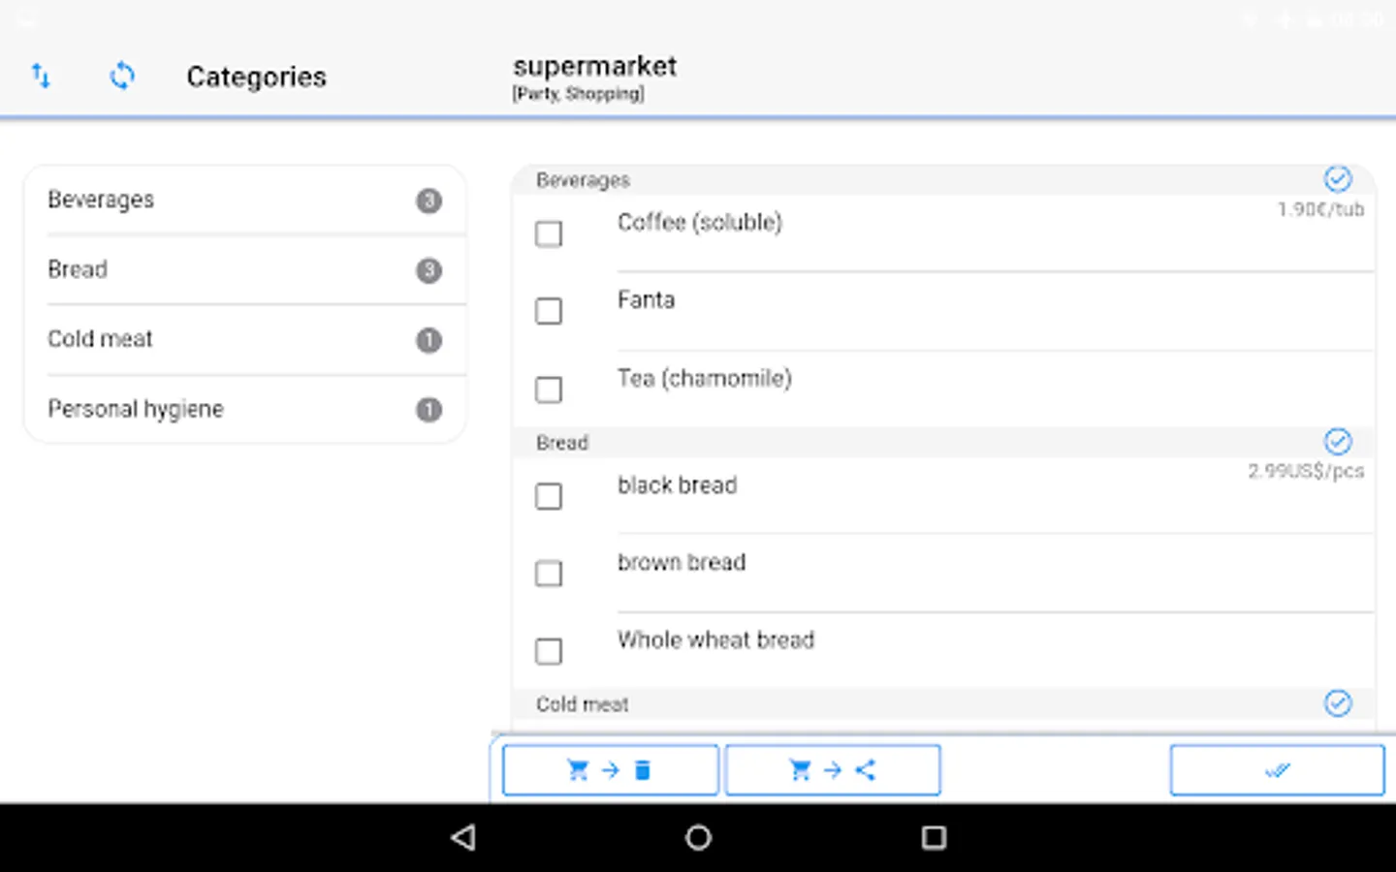
Task: Open Android recent apps square
Action: pos(934,837)
